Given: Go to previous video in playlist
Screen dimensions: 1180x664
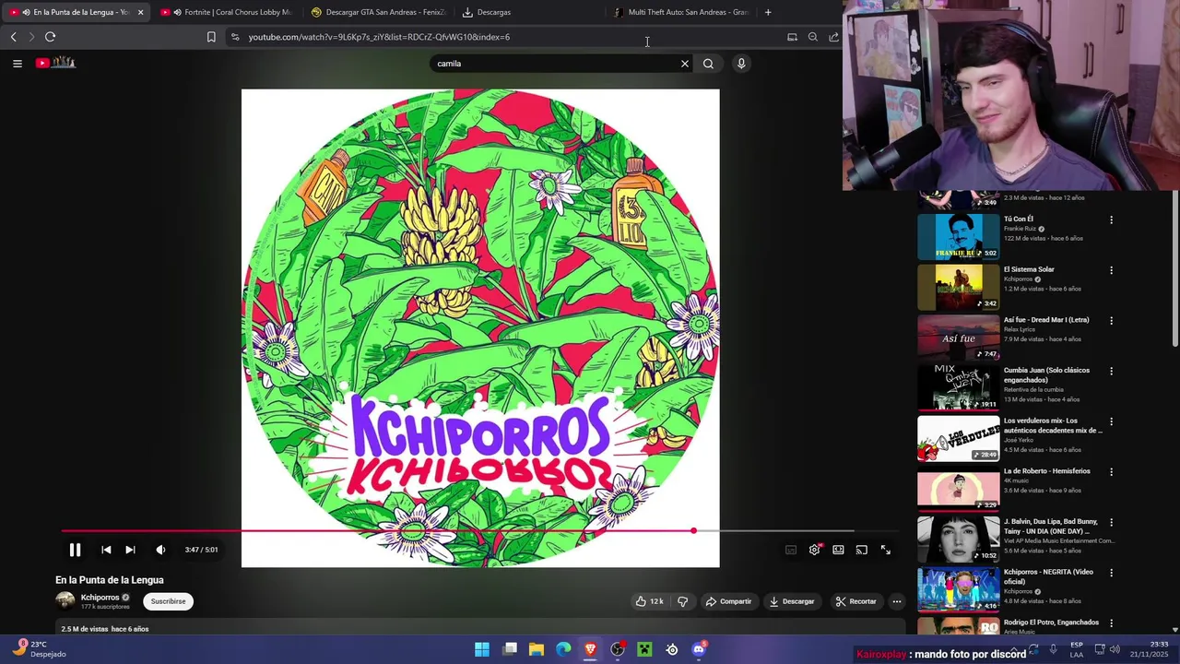Looking at the screenshot, I should click(106, 550).
